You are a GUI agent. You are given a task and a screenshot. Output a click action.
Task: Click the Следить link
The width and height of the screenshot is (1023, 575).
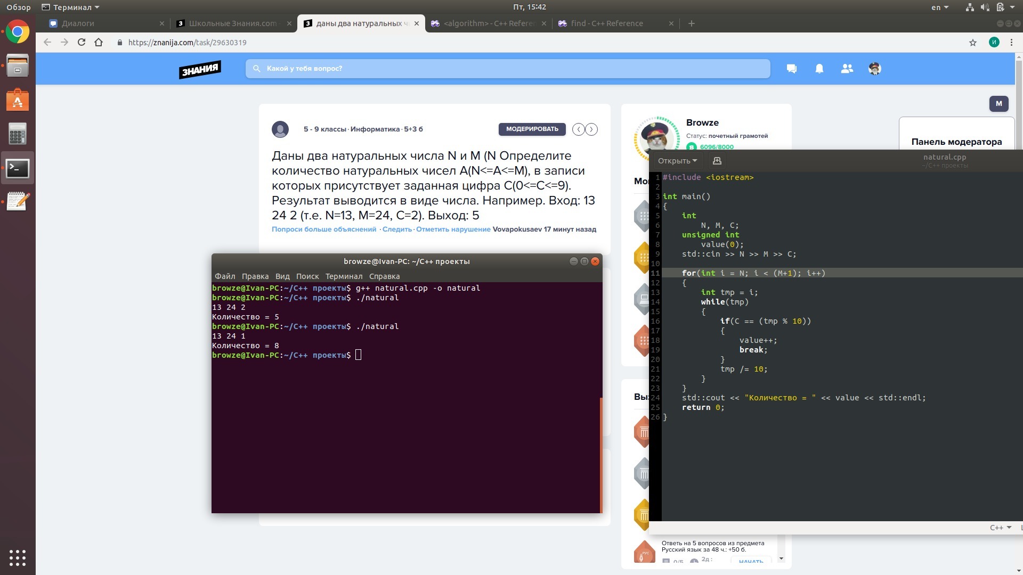[397, 229]
